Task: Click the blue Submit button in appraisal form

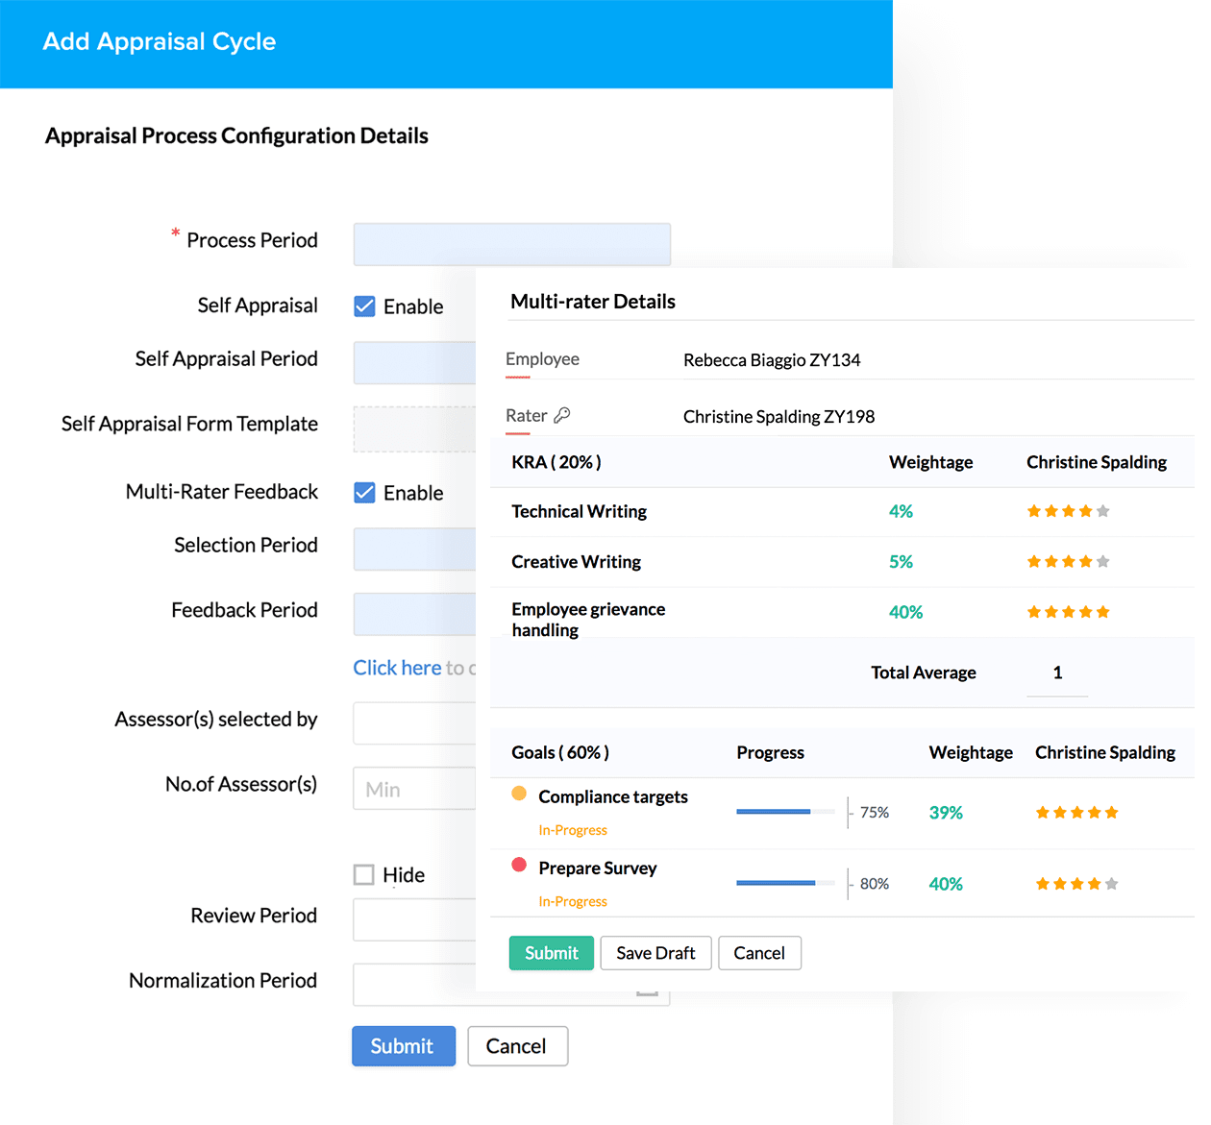Action: click(x=404, y=1046)
